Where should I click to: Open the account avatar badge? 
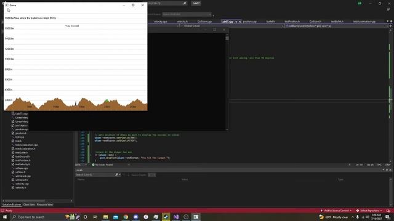(x=360, y=3)
